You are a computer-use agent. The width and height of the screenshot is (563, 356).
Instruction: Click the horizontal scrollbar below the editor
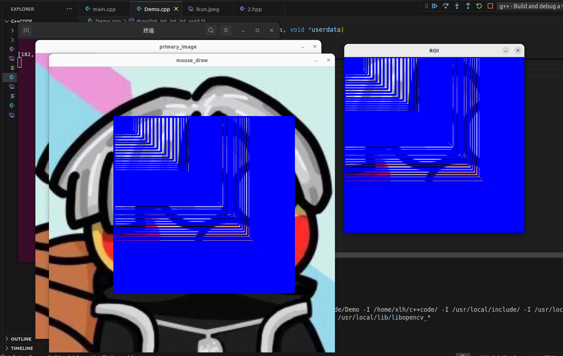(x=449, y=255)
